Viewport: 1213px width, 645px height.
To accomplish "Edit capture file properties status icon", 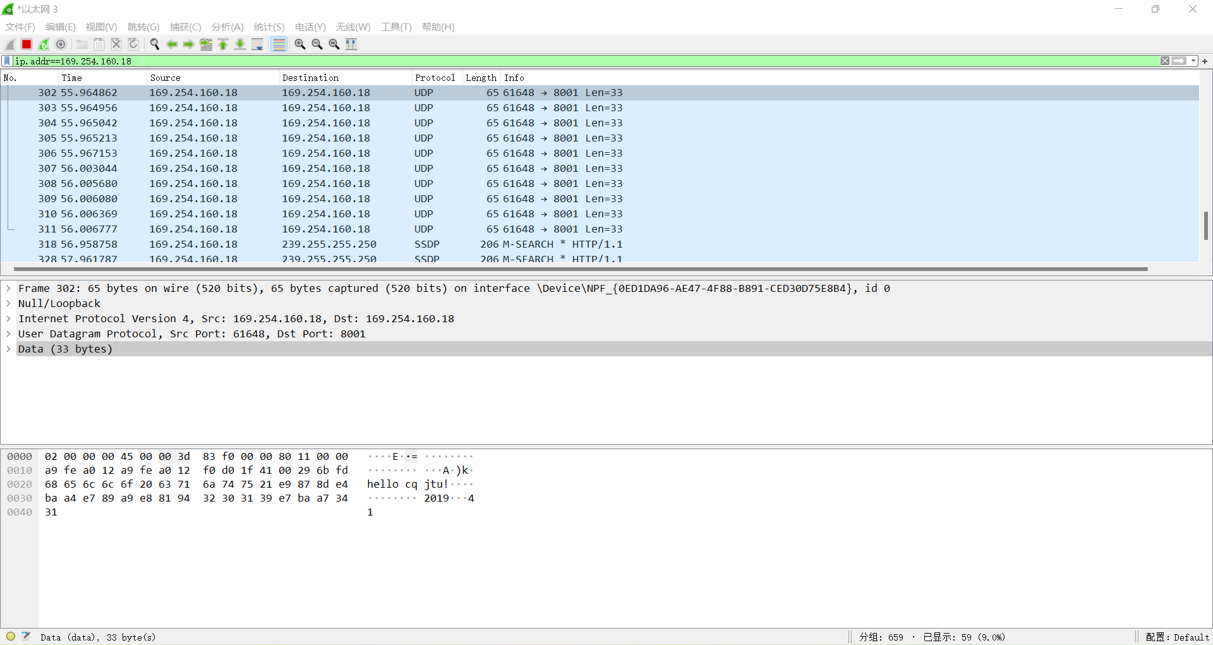I will tap(26, 636).
